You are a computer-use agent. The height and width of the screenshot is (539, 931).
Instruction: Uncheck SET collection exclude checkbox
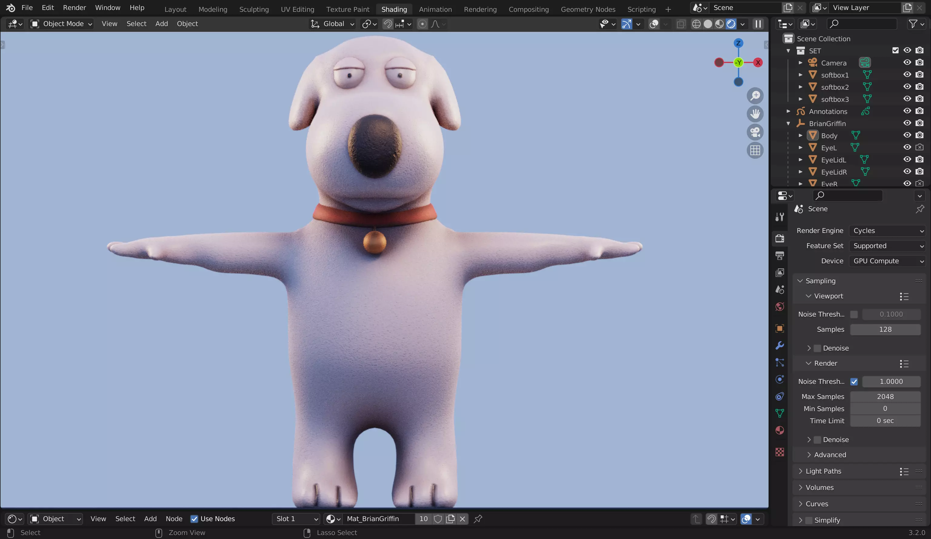click(x=895, y=50)
